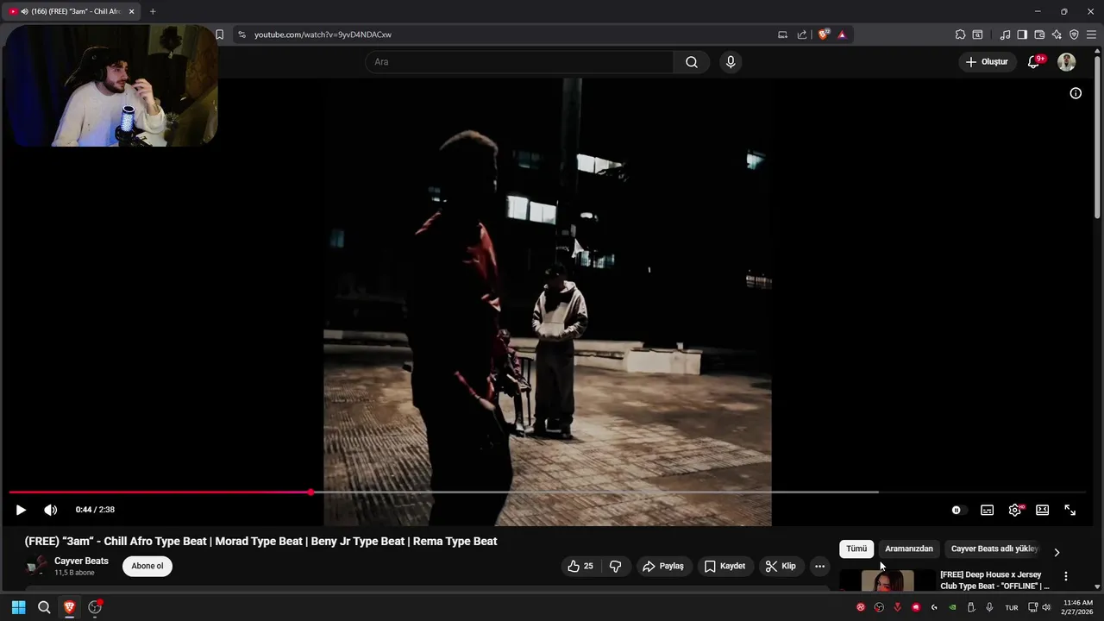Image resolution: width=1104 pixels, height=621 pixels.
Task: Toggle the browser sidebar panel
Action: point(1022,34)
